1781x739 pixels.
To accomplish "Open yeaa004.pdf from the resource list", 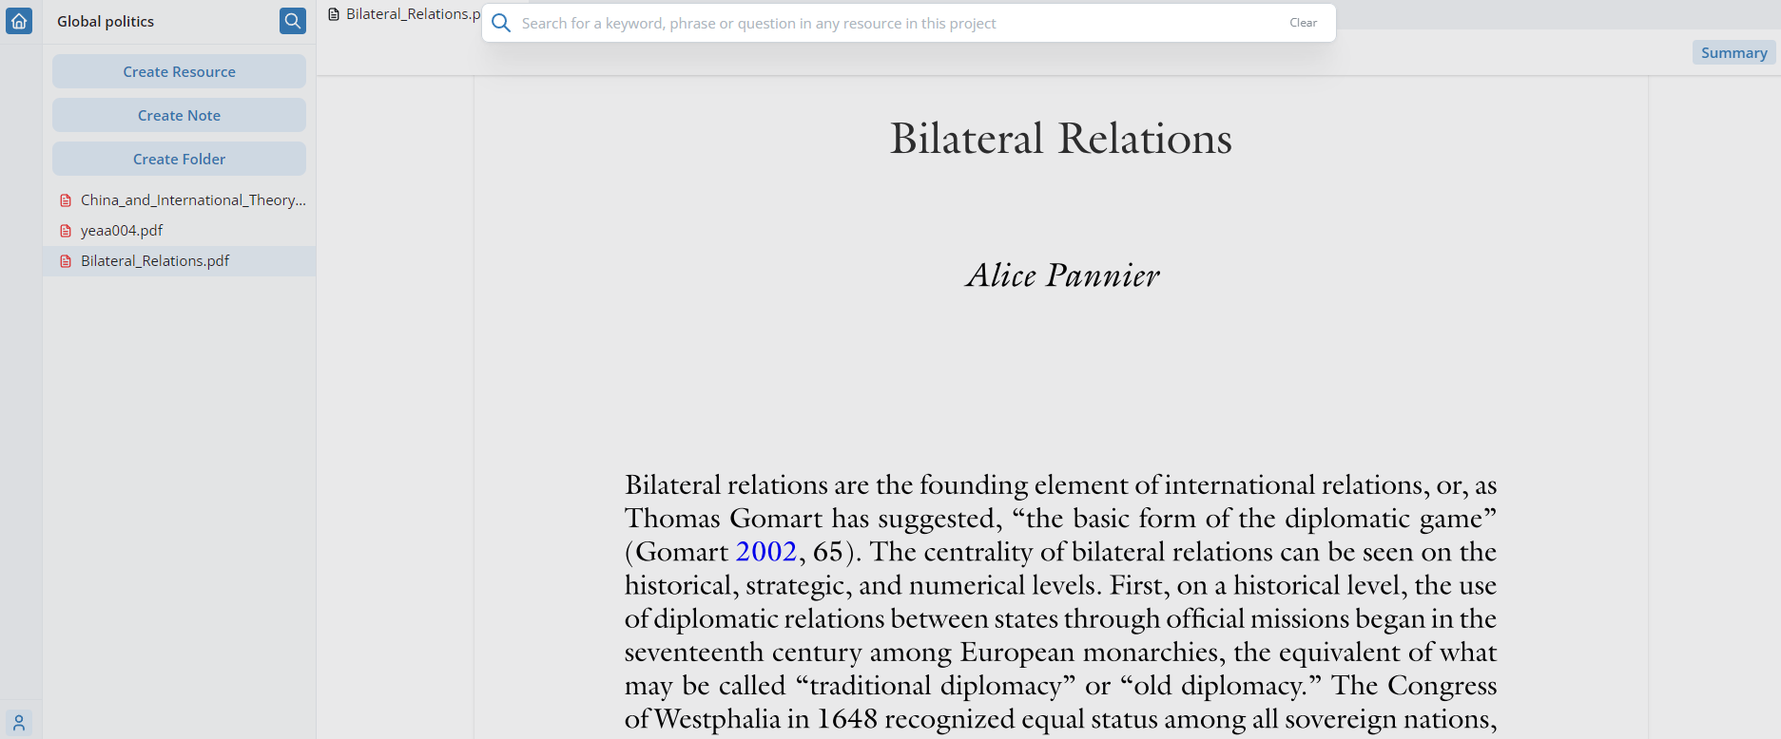I will coord(122,231).
